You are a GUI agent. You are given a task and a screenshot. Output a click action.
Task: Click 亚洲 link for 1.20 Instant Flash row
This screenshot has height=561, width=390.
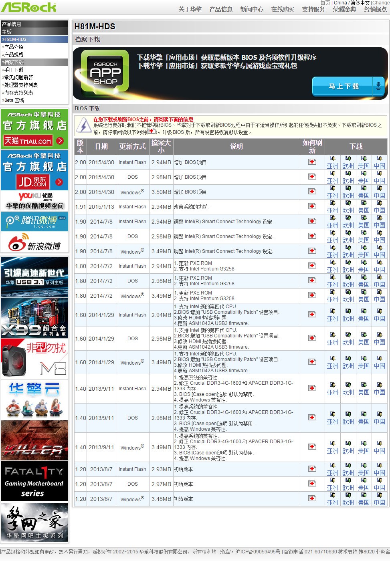pyautogui.click(x=332, y=473)
